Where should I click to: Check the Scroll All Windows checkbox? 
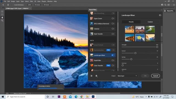click(13, 5)
